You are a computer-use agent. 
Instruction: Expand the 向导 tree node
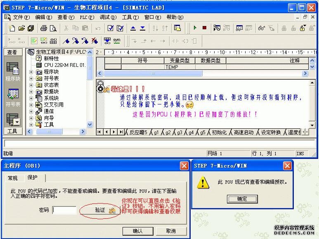pyautogui.click(x=31, y=118)
